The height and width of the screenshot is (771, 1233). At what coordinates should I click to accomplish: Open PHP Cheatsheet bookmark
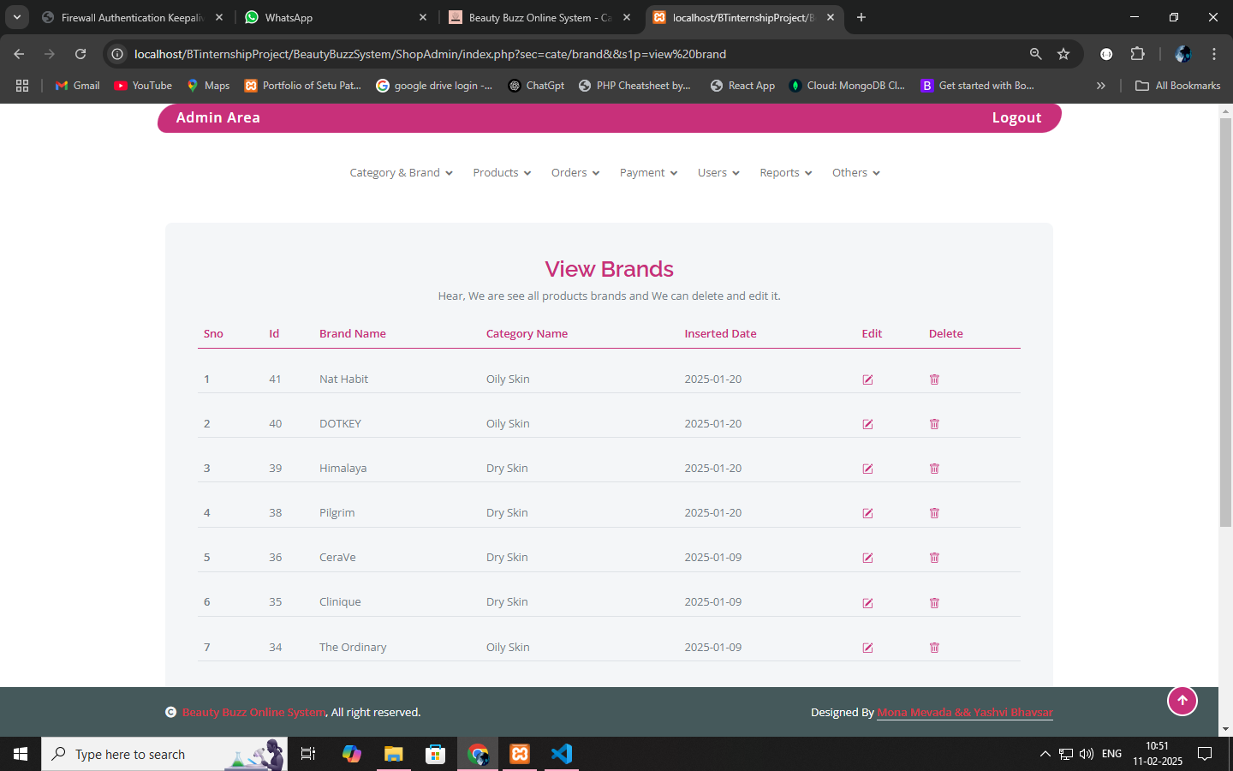tap(634, 86)
